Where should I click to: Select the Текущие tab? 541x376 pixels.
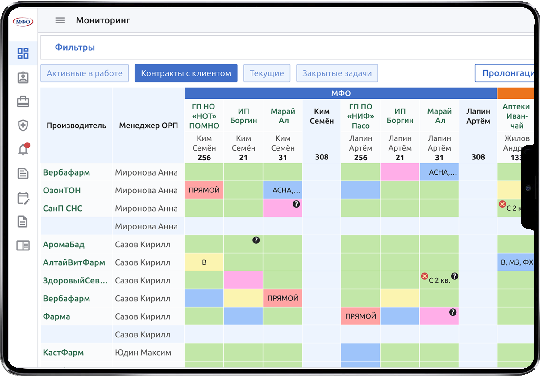click(x=267, y=73)
